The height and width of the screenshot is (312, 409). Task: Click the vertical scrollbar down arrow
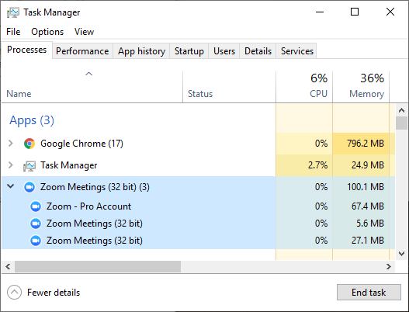[402, 253]
